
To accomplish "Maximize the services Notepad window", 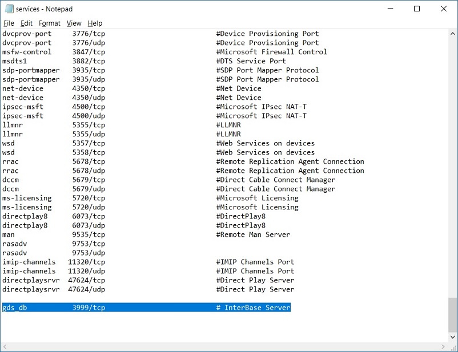I will 416,9.
